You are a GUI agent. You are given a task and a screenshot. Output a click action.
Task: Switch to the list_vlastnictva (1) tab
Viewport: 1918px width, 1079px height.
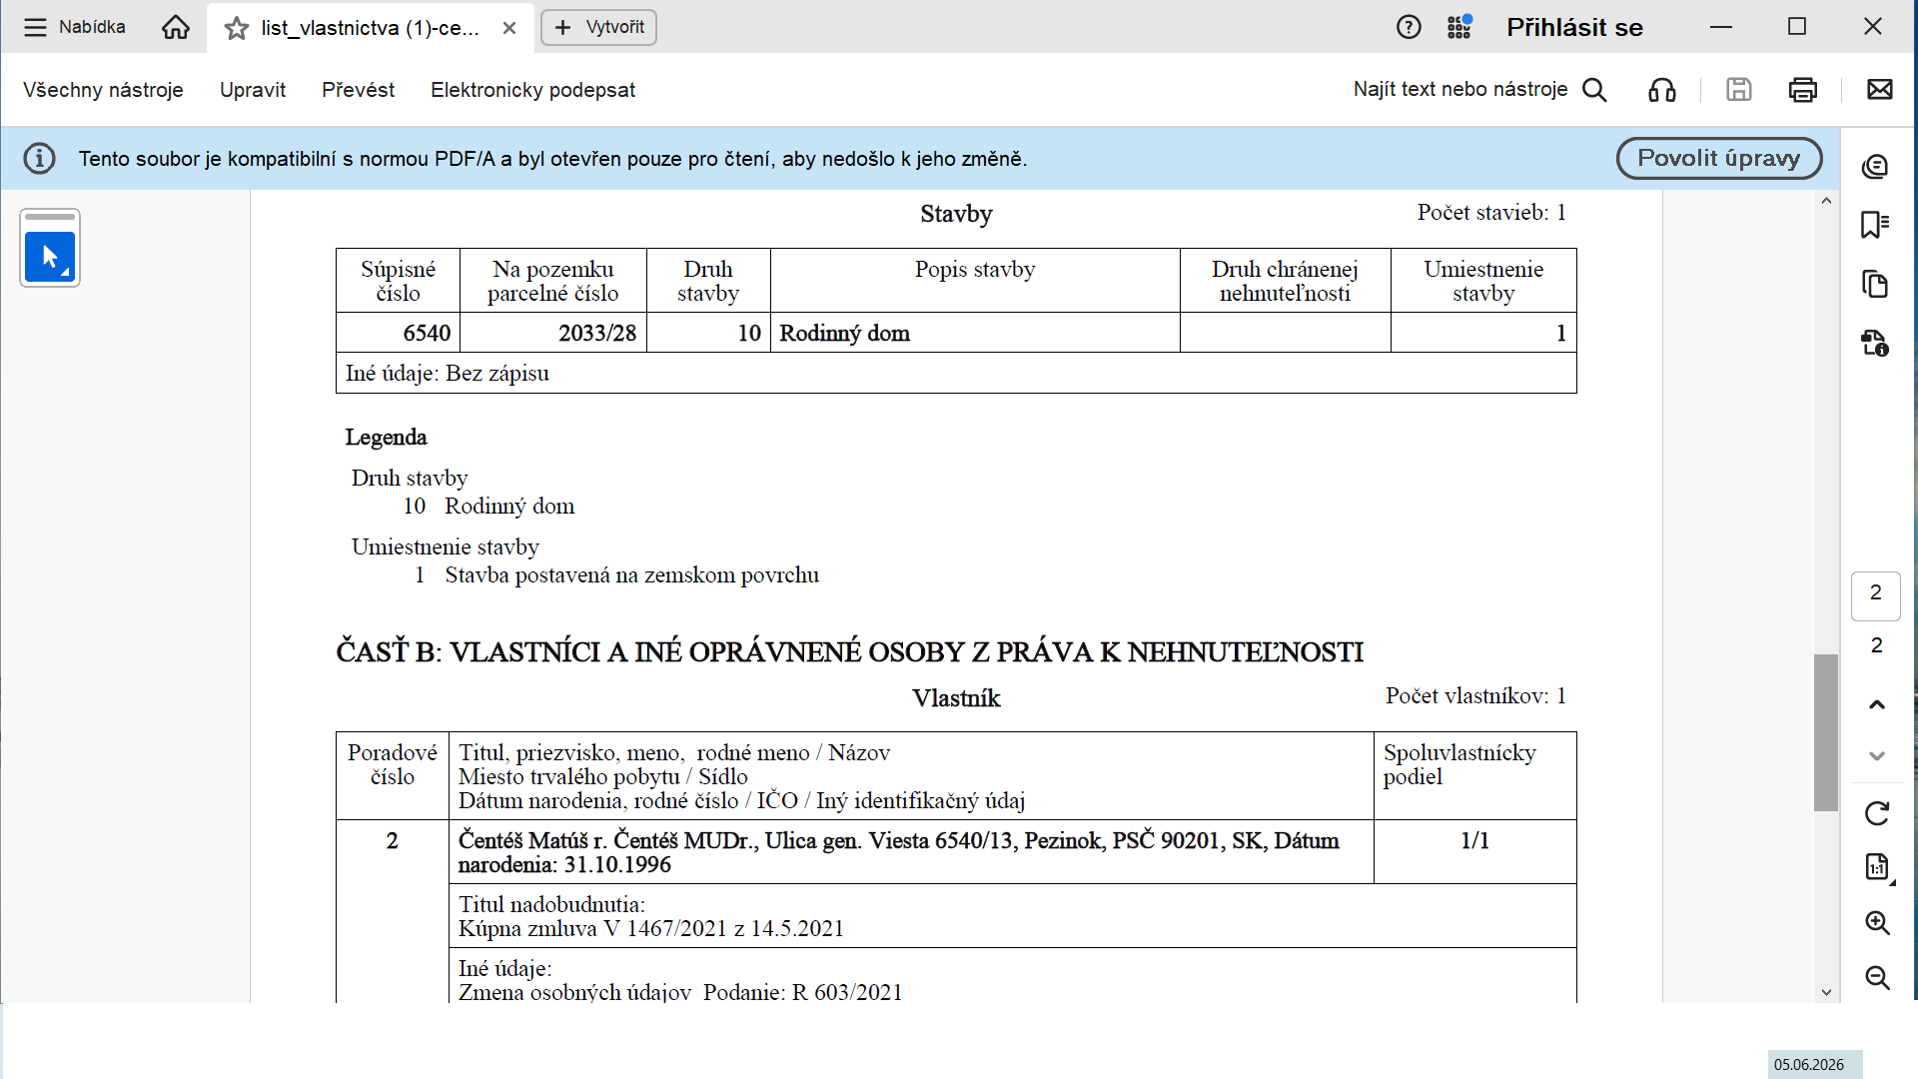pyautogui.click(x=370, y=28)
